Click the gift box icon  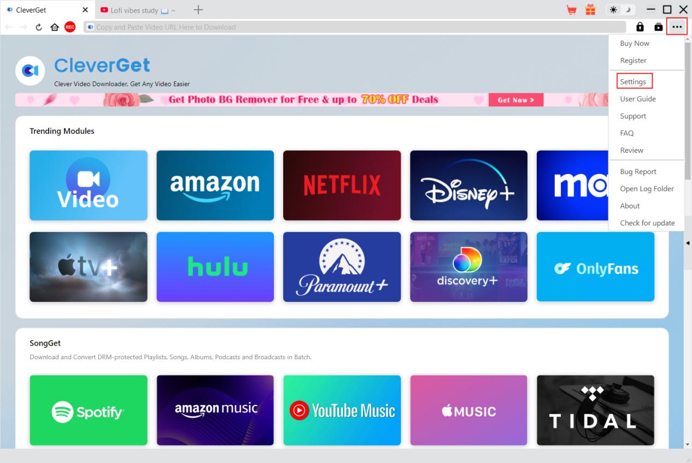[590, 9]
